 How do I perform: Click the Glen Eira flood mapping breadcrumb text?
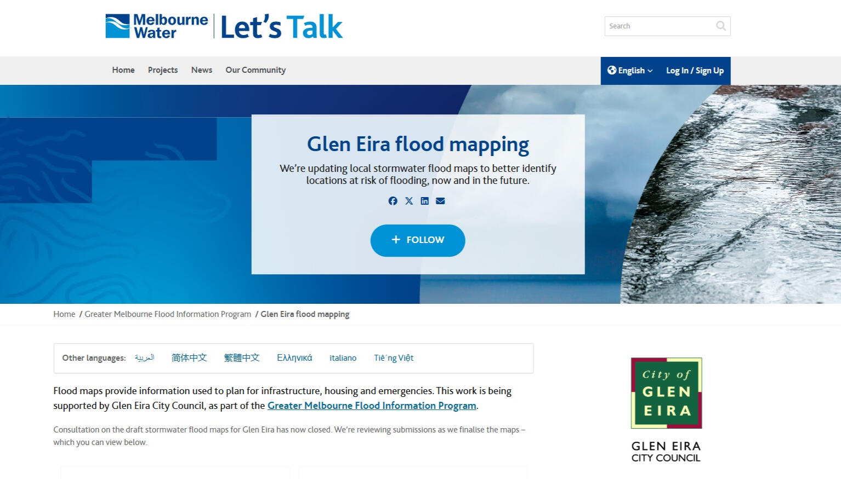point(305,314)
